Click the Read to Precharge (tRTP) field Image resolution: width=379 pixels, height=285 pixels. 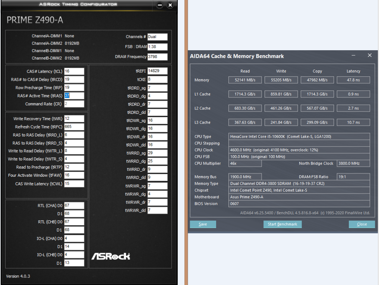coord(74,167)
